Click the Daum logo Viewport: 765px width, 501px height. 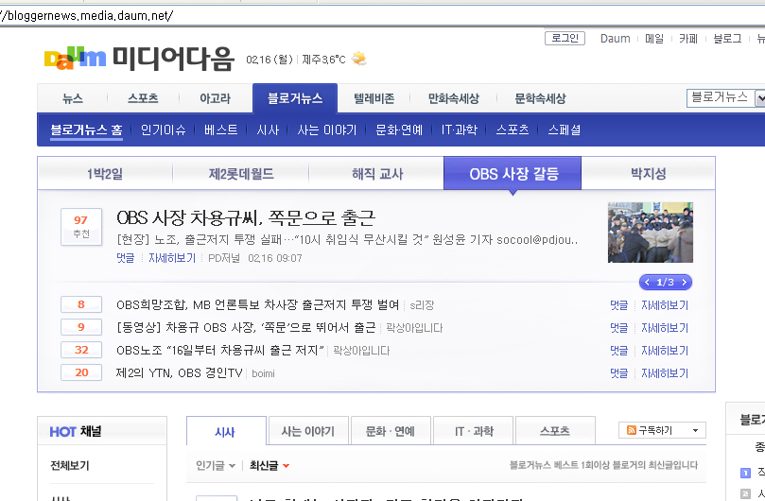pyautogui.click(x=75, y=59)
